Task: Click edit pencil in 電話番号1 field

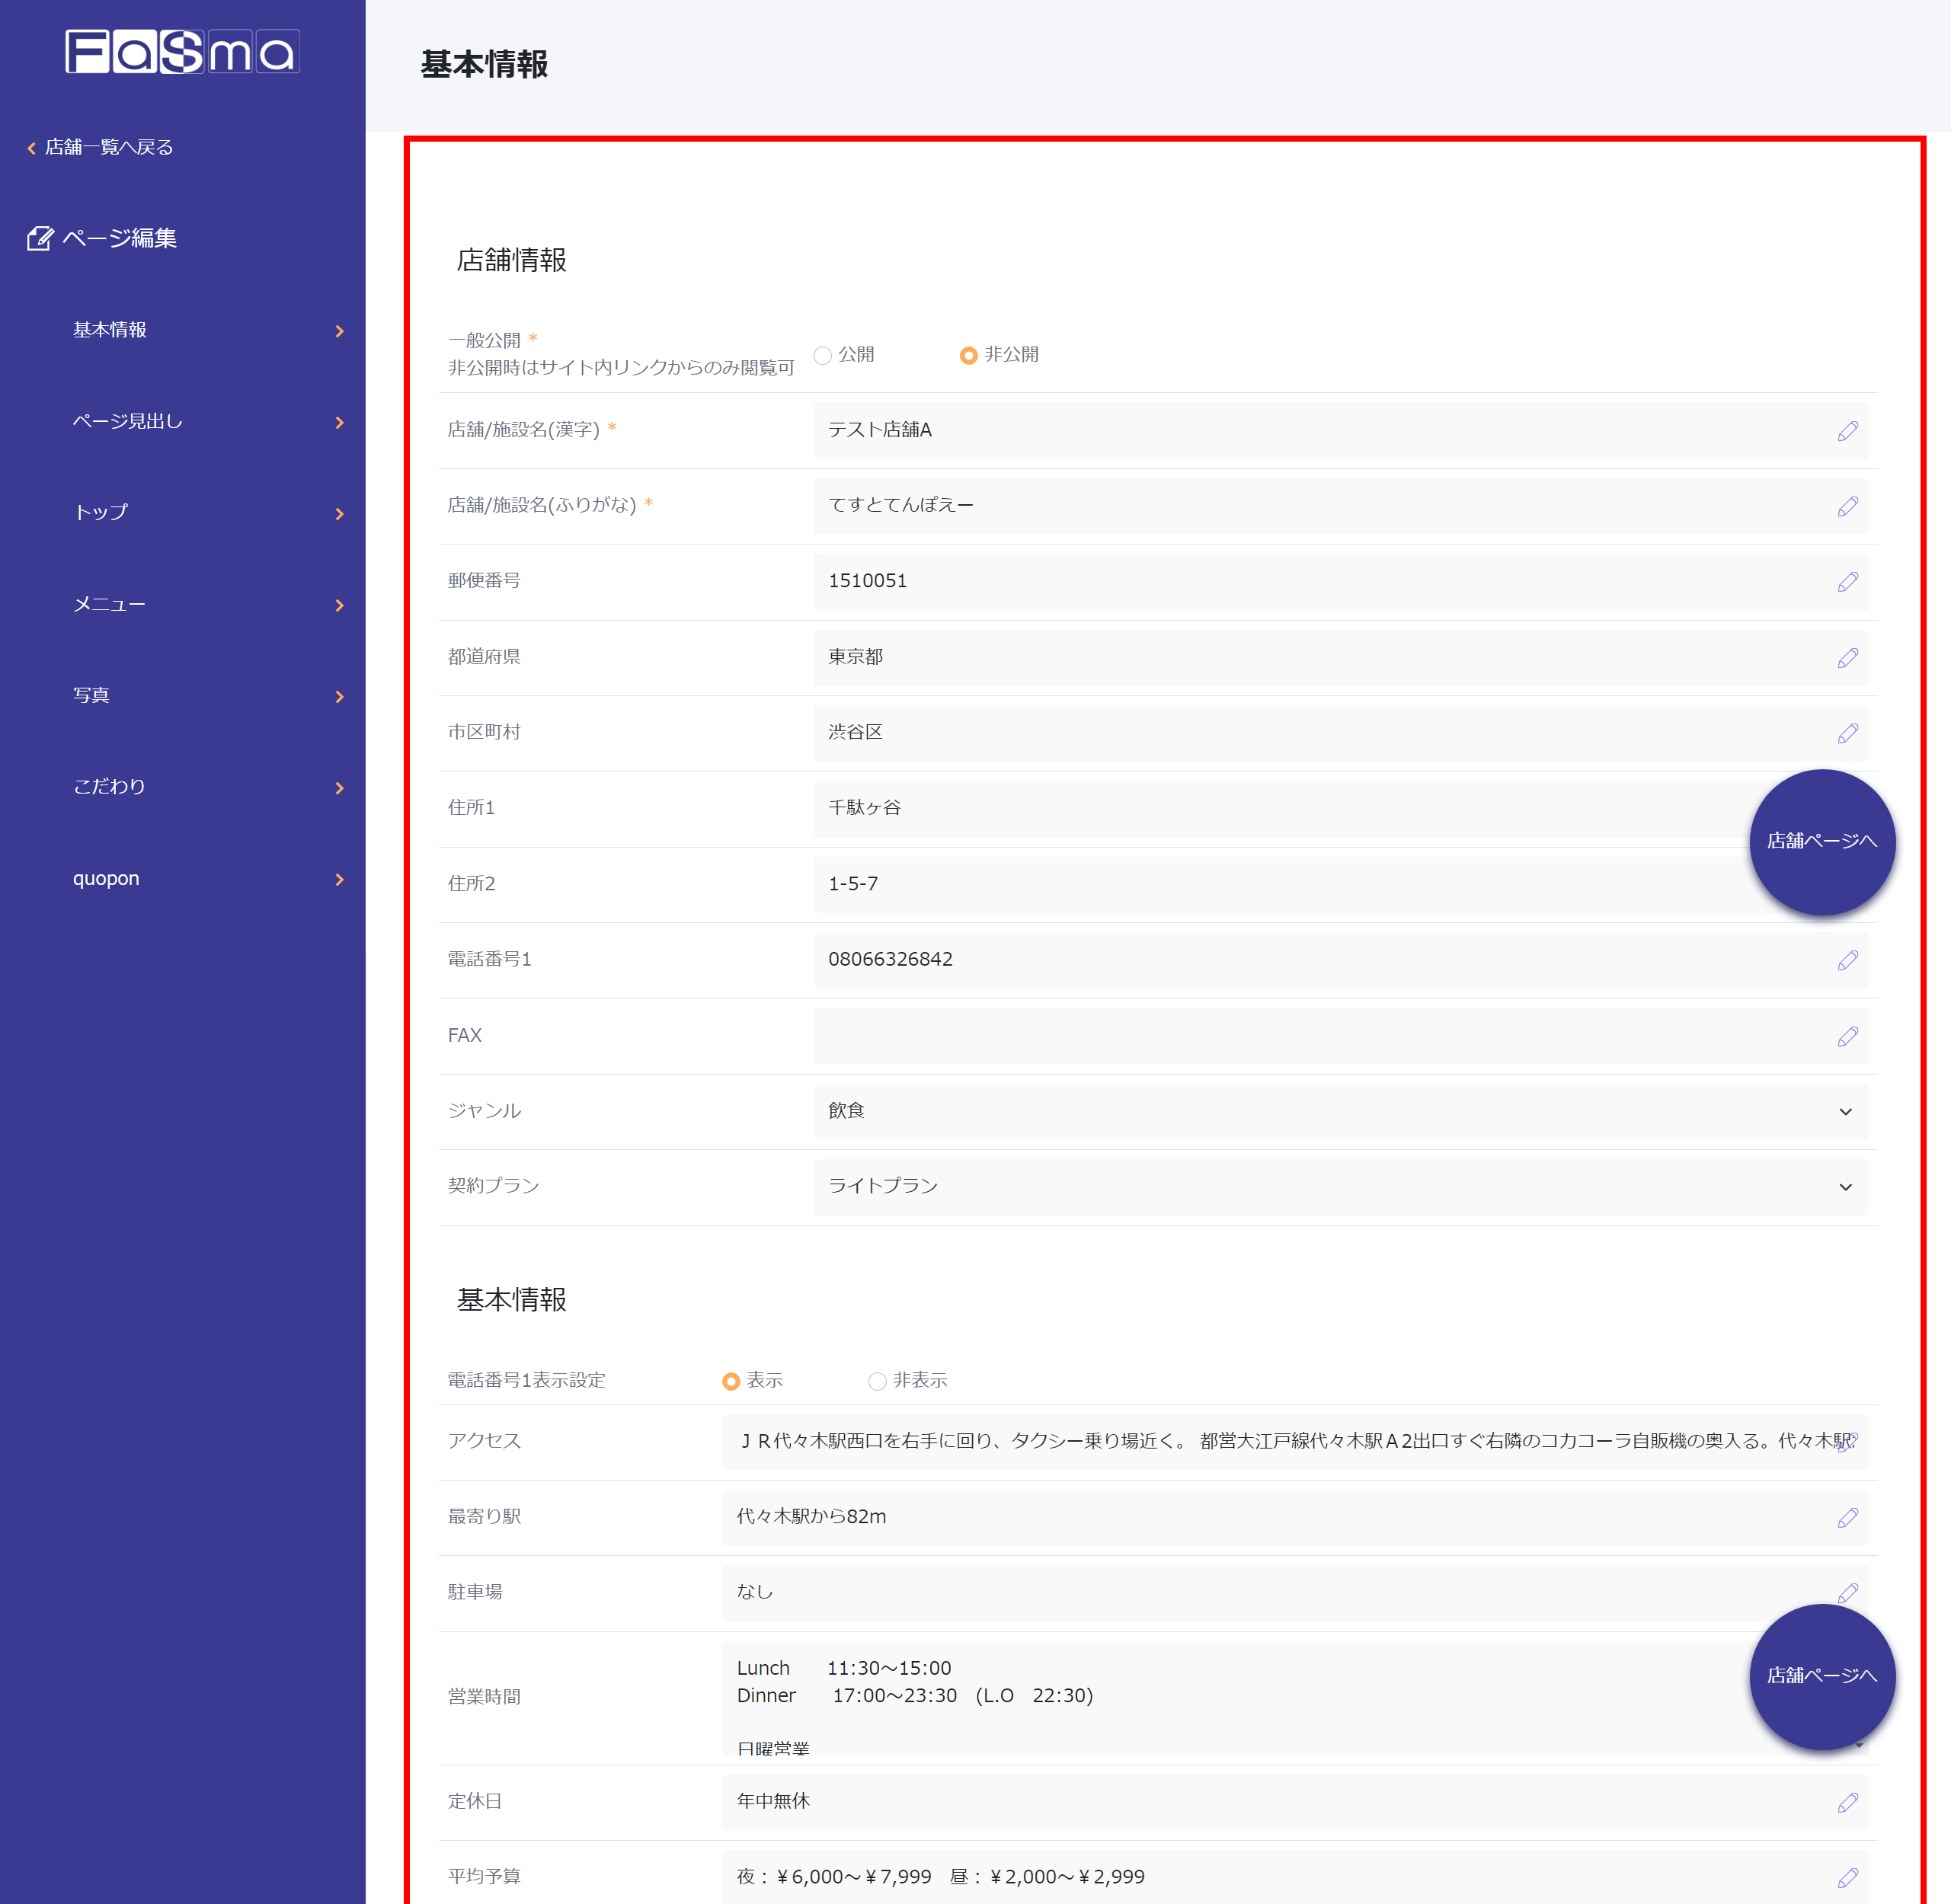Action: click(1847, 960)
